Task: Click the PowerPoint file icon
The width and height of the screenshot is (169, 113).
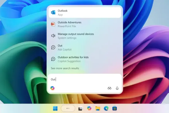Action: pyautogui.click(x=53, y=24)
